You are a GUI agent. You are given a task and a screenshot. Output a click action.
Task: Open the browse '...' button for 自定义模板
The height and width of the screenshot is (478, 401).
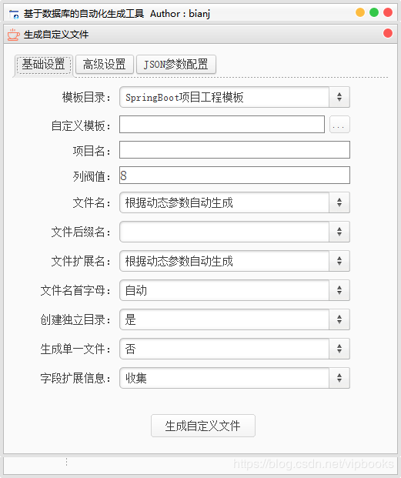[339, 125]
